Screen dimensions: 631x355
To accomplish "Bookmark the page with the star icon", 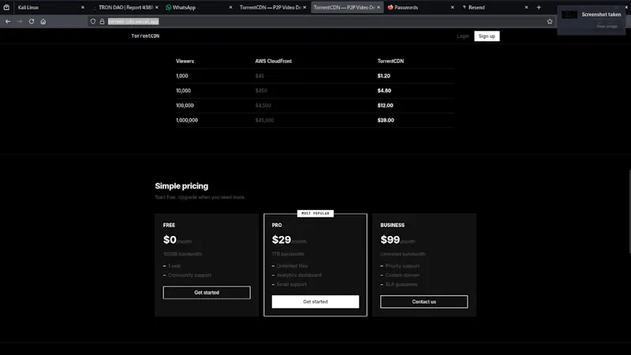I will pyautogui.click(x=550, y=21).
